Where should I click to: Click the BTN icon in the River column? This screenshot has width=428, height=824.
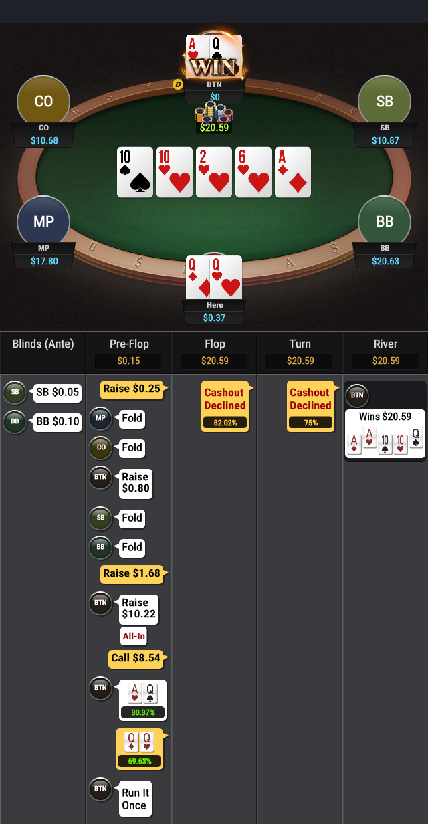point(357,395)
